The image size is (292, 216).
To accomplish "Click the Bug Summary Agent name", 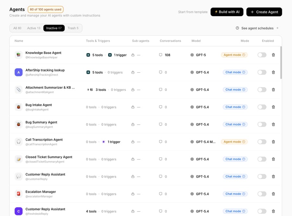I will [41, 122].
